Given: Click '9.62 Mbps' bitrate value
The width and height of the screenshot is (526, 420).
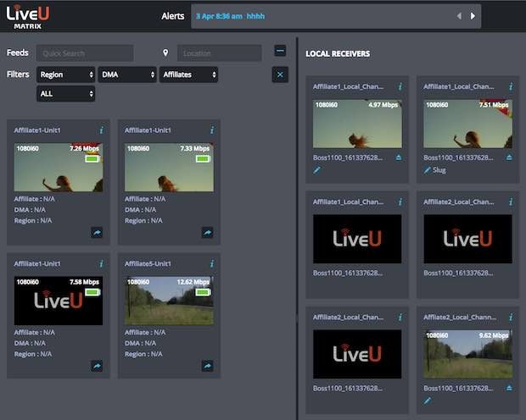Looking at the screenshot, I should pos(494,335).
